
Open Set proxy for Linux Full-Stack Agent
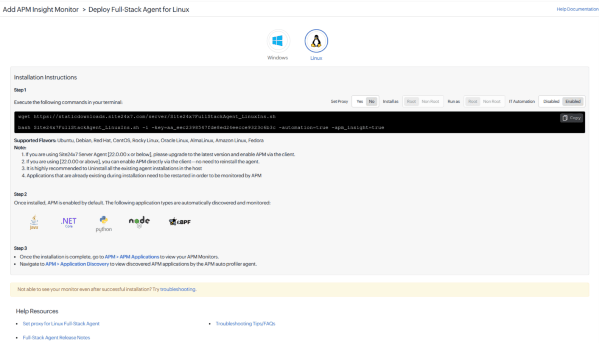pyautogui.click(x=61, y=324)
